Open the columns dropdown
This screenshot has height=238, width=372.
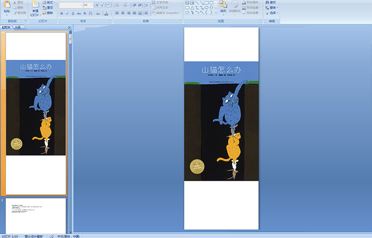[147, 13]
